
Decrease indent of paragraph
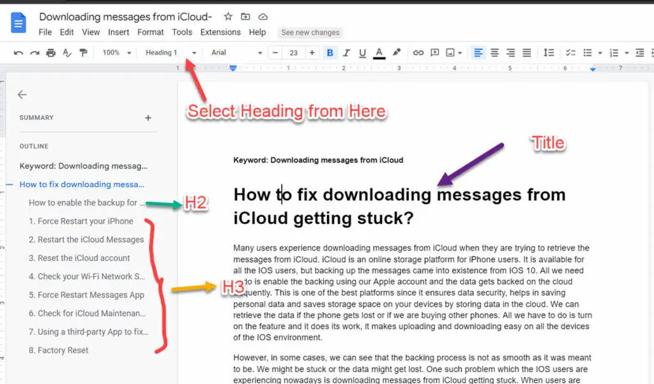click(x=640, y=53)
